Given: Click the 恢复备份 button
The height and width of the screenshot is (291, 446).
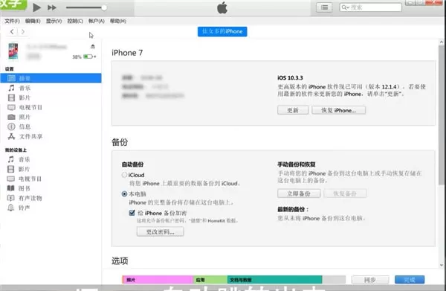Looking at the screenshot, I should tap(345, 194).
